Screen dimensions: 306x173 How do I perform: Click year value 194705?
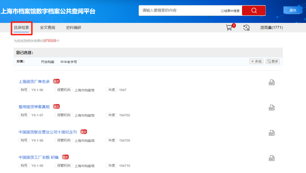(125, 141)
